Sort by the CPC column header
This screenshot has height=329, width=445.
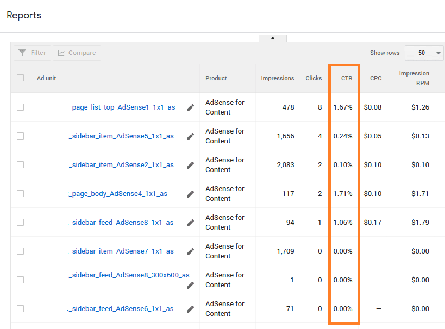[x=376, y=78]
